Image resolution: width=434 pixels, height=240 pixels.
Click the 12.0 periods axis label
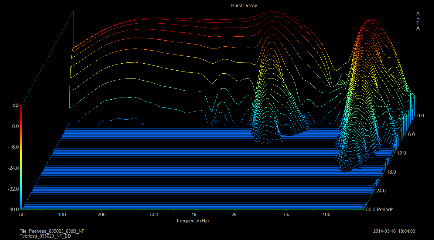pyautogui.click(x=401, y=153)
